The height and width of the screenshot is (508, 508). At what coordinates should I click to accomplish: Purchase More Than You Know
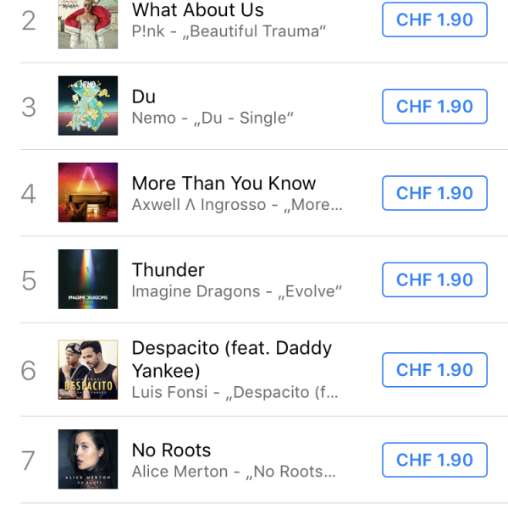click(x=434, y=193)
